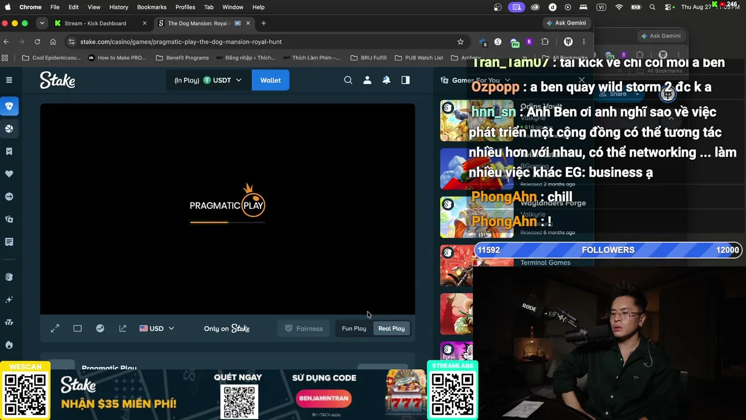The image size is (746, 420).
Task: Click the Fairness button
Action: click(304, 328)
